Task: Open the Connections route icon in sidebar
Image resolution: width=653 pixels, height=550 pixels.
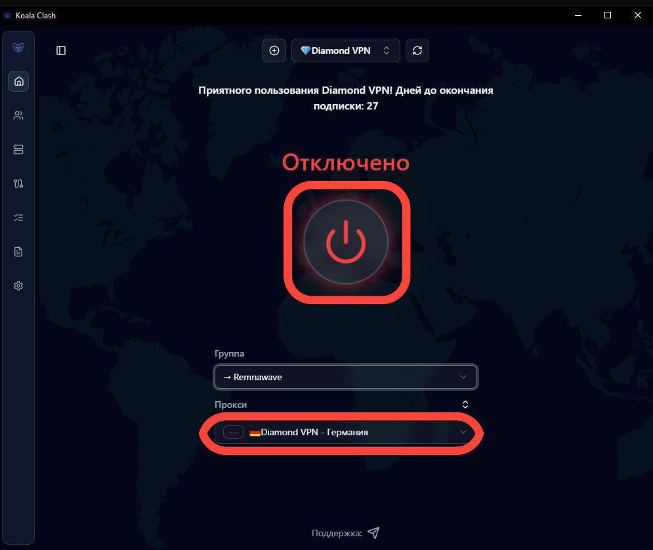Action: point(18,184)
